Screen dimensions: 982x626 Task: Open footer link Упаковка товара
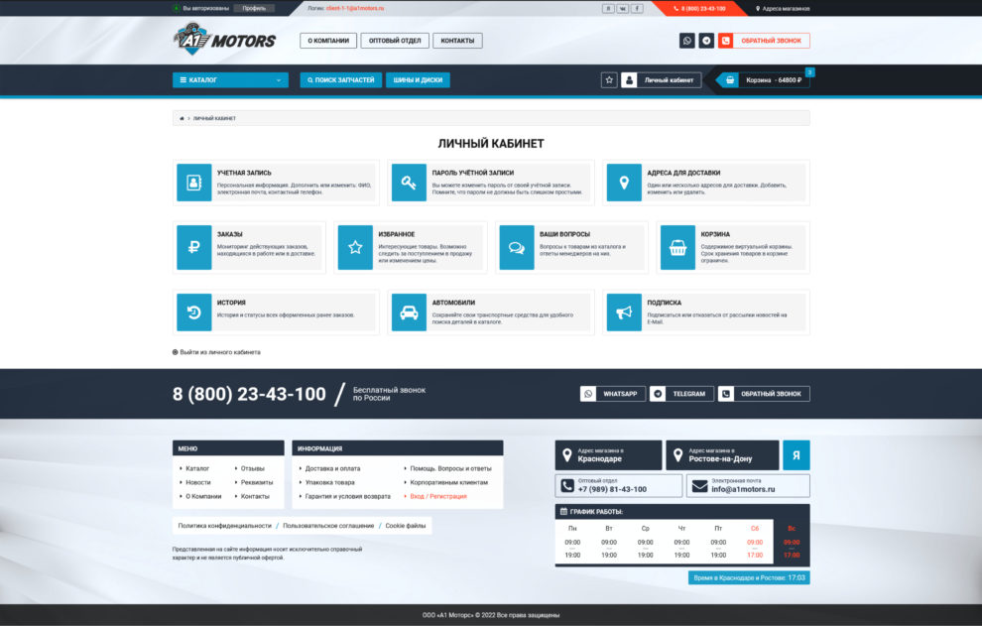[329, 482]
